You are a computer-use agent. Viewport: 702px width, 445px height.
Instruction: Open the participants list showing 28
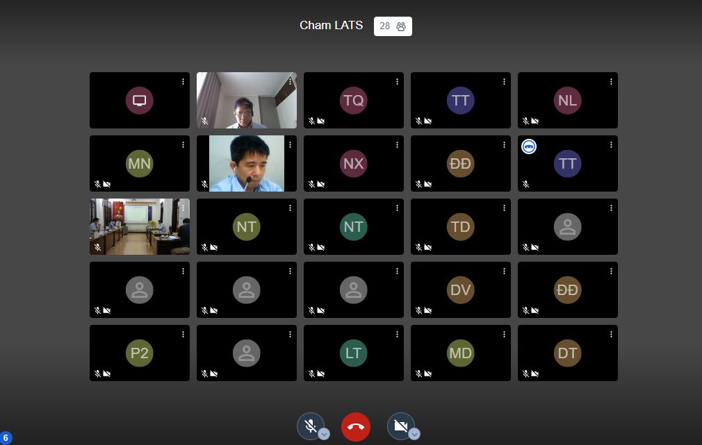pyautogui.click(x=393, y=26)
